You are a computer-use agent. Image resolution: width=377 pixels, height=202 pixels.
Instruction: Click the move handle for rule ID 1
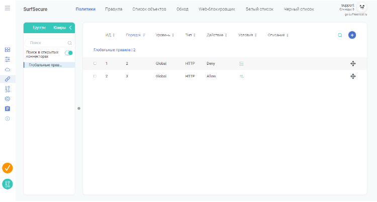[x=353, y=64]
